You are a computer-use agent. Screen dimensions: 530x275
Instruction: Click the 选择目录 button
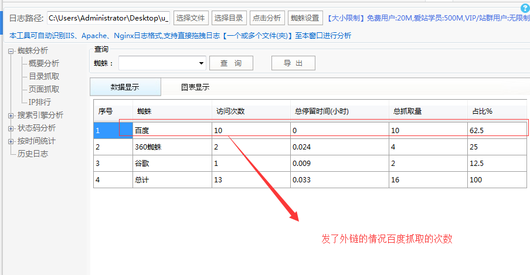229,18
